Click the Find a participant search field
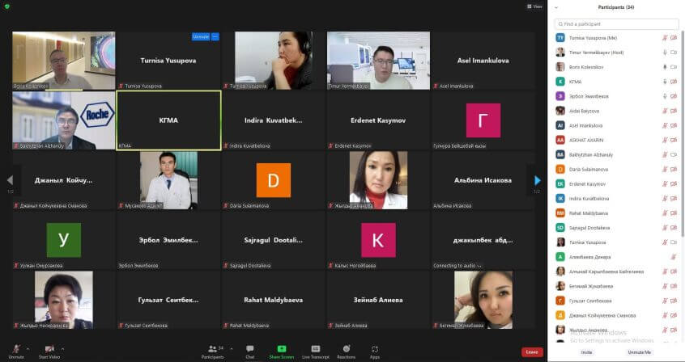The height and width of the screenshot is (362, 685). click(617, 24)
